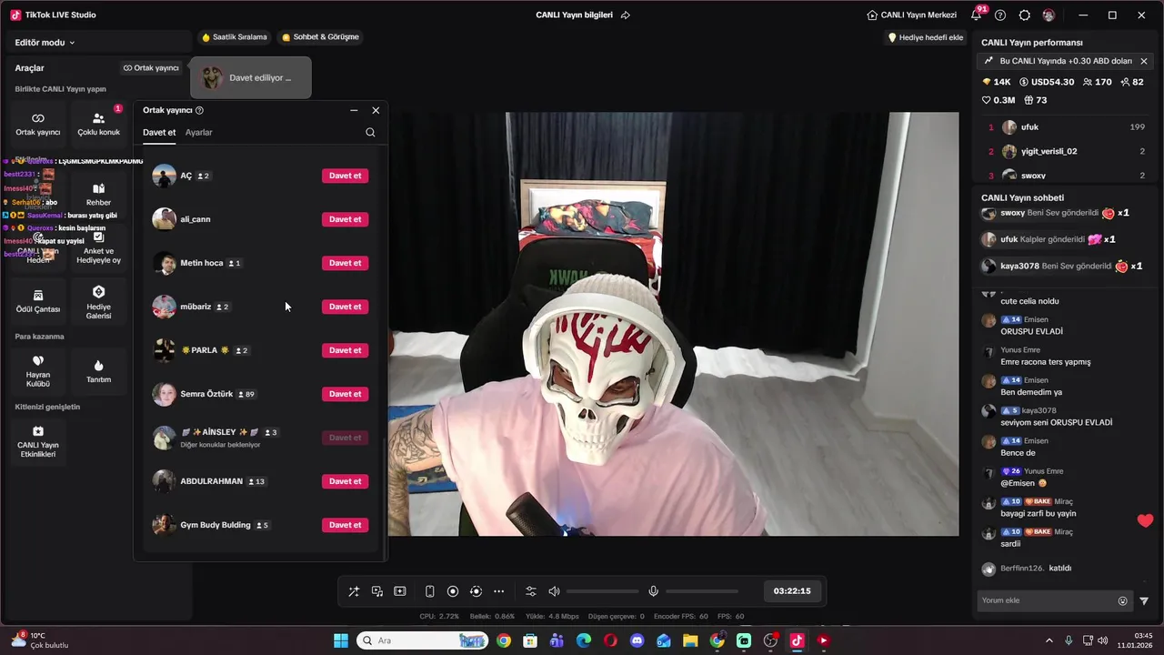Click the scene layout icon in bottom toolbar
Screen dimensions: 1164x655
coord(399,591)
